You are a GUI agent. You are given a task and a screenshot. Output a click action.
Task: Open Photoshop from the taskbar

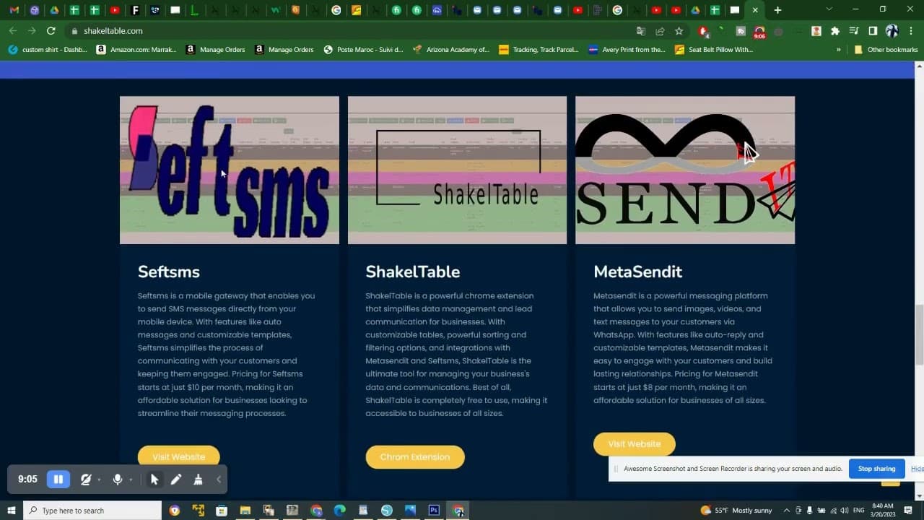434,511
